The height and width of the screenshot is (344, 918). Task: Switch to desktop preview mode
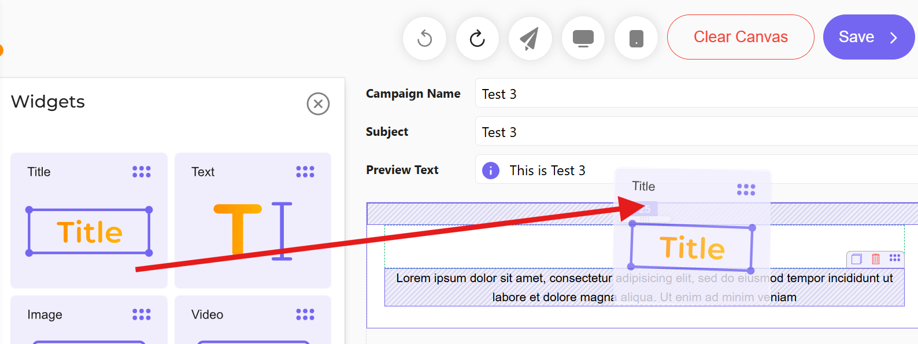pos(583,38)
